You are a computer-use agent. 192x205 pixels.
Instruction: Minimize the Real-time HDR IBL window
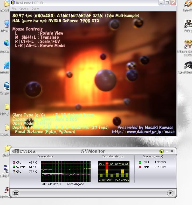(x=161, y=3)
